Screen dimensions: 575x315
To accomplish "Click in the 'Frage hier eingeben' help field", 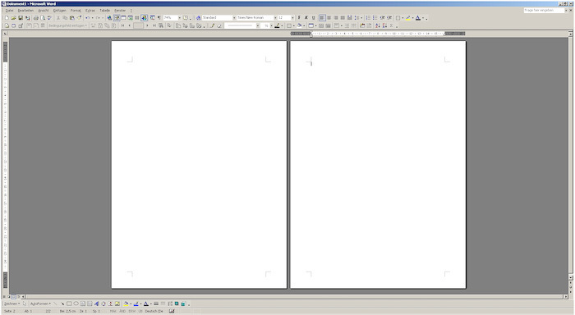I will point(545,11).
